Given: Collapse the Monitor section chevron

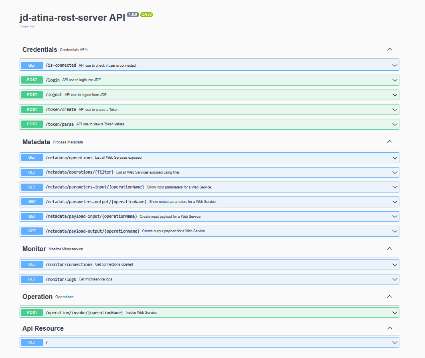Looking at the screenshot, I should tap(389, 249).
